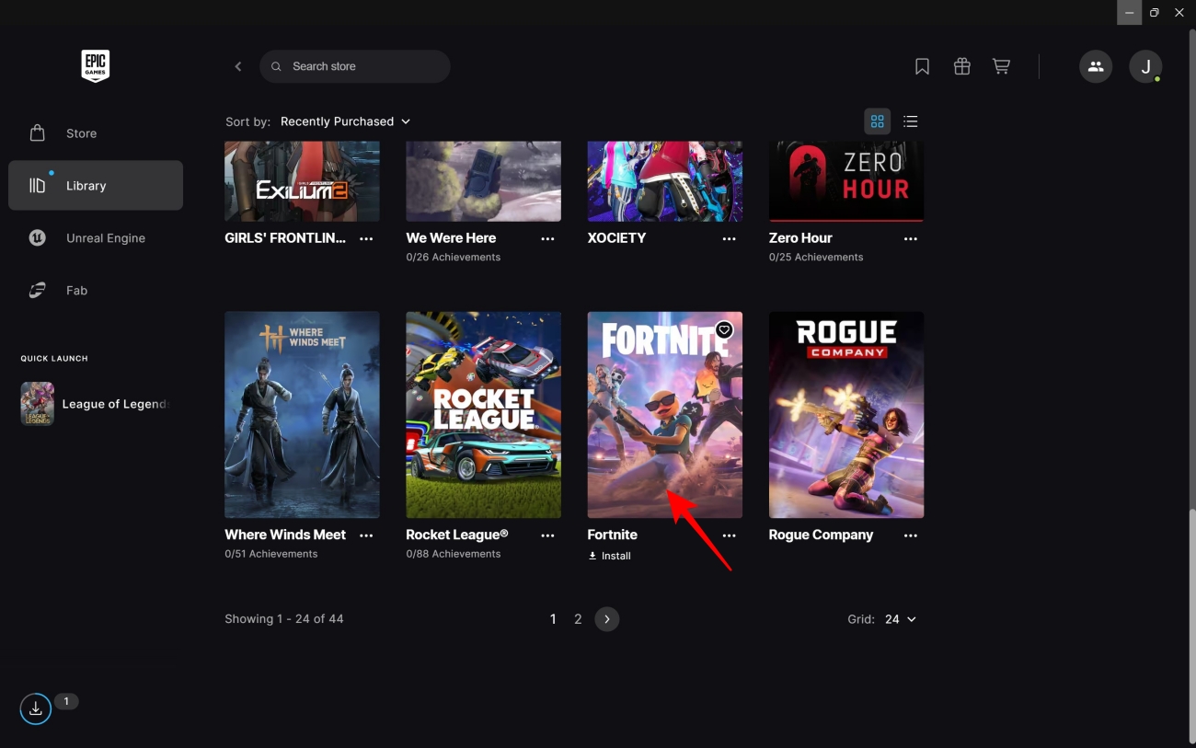This screenshot has height=748, width=1196.
Task: Click the Rogue Company cover art
Action: 846,414
